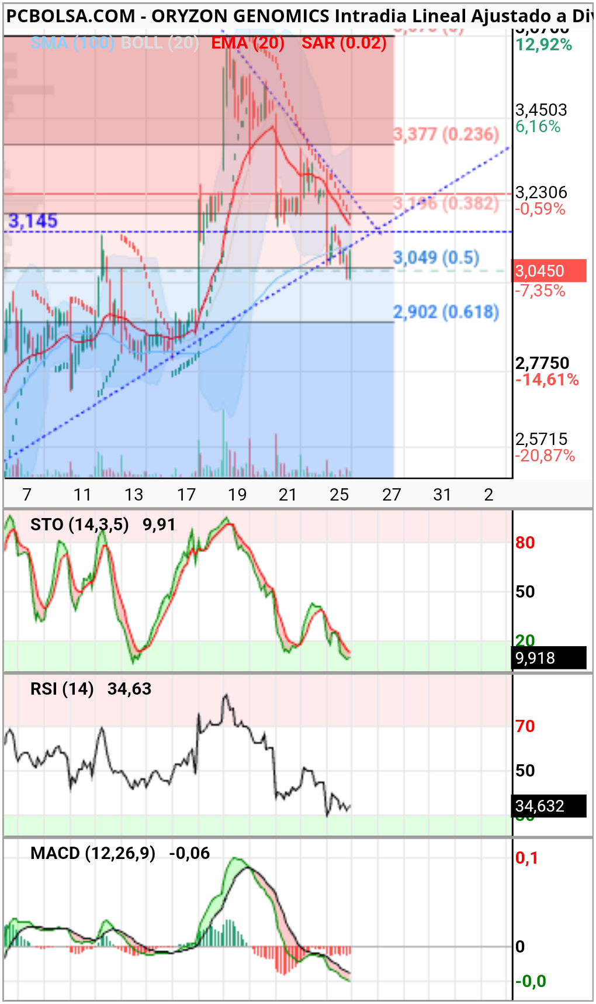
Task: Click the 3,377 (0.236) Fibonacci level label
Action: [x=446, y=134]
